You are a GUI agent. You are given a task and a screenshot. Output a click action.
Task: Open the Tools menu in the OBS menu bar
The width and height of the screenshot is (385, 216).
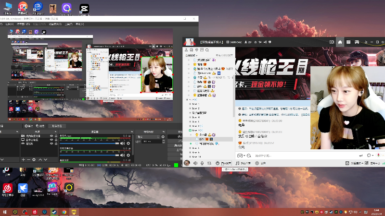pos(68,24)
